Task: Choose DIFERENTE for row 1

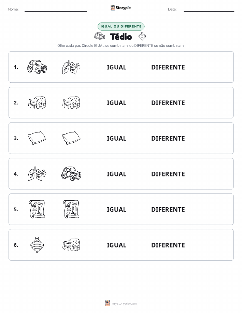Action: (168, 67)
